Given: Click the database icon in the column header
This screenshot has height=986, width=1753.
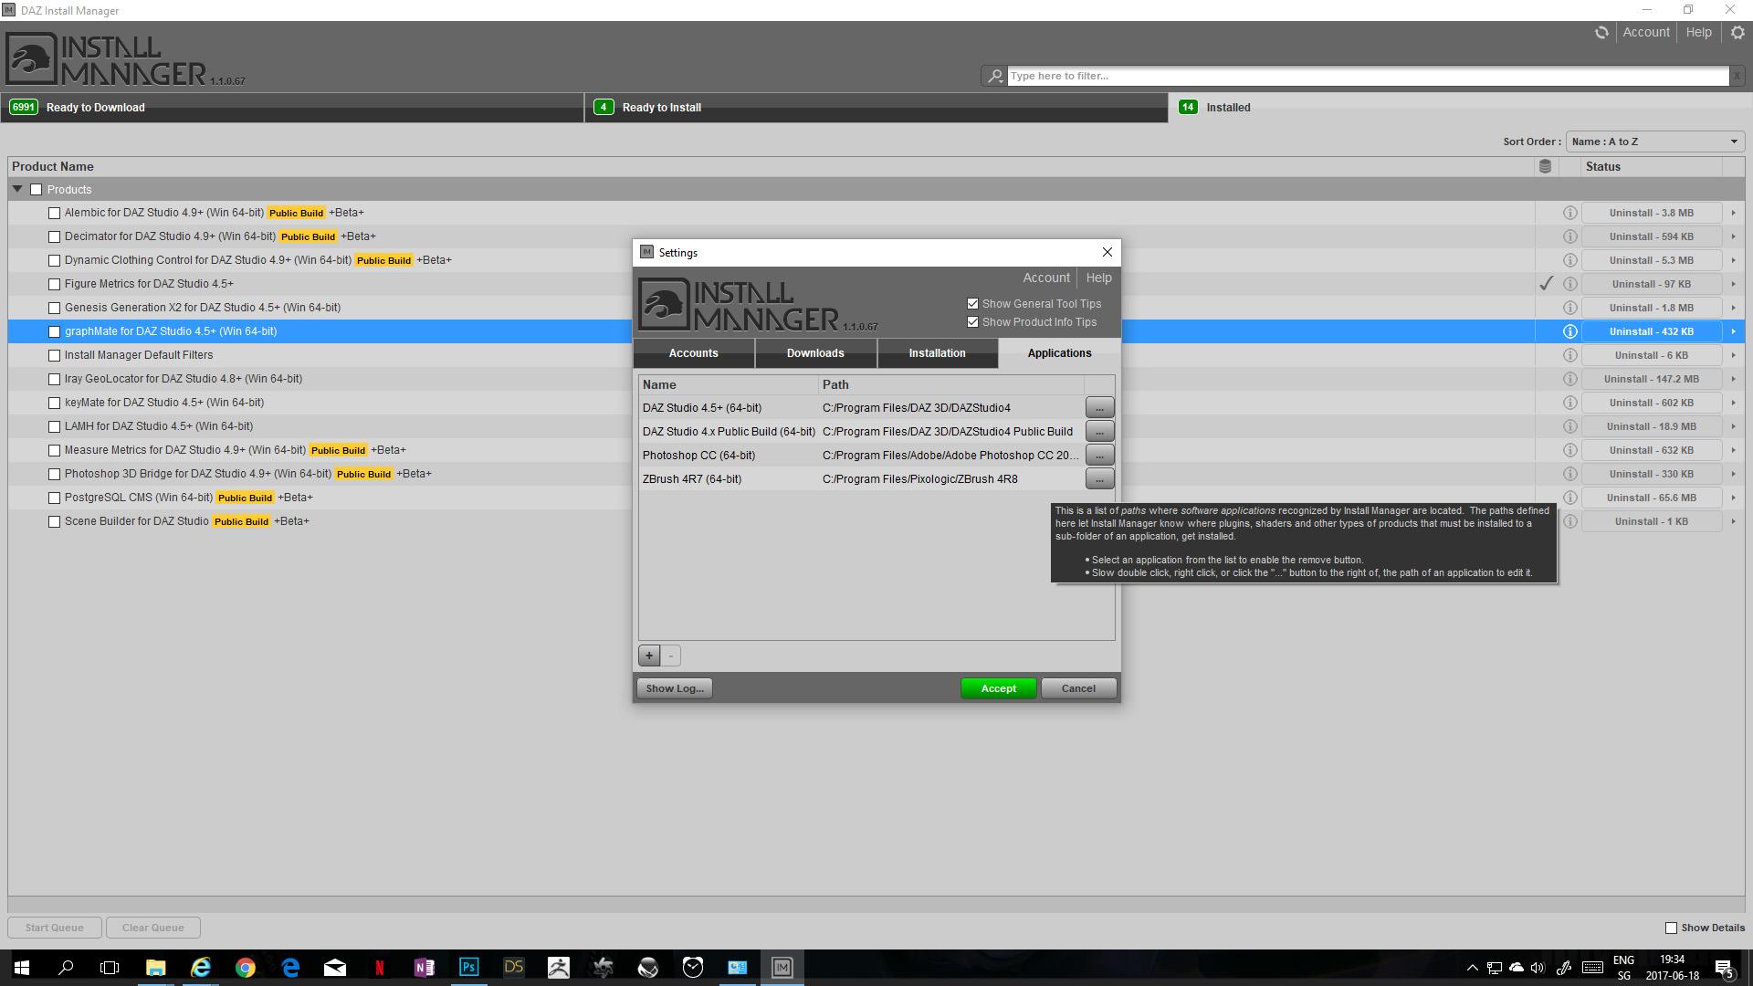Looking at the screenshot, I should 1545,166.
